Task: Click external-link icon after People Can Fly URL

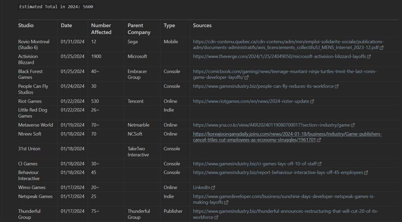Action: pyautogui.click(x=337, y=86)
